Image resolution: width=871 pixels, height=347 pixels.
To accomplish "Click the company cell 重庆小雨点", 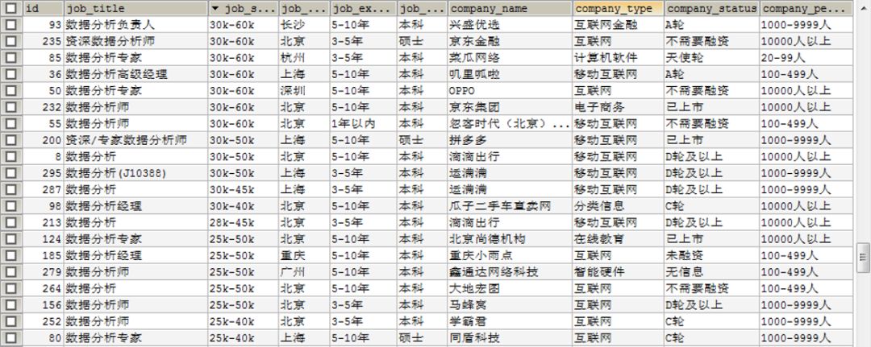I will (x=510, y=255).
